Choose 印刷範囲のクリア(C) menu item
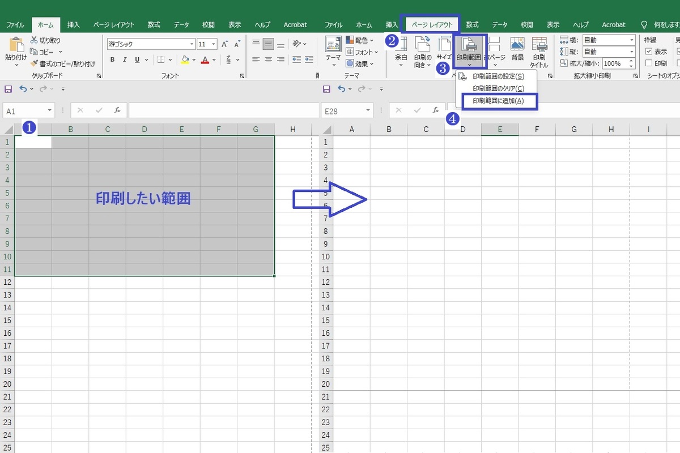680x453 pixels. (498, 88)
